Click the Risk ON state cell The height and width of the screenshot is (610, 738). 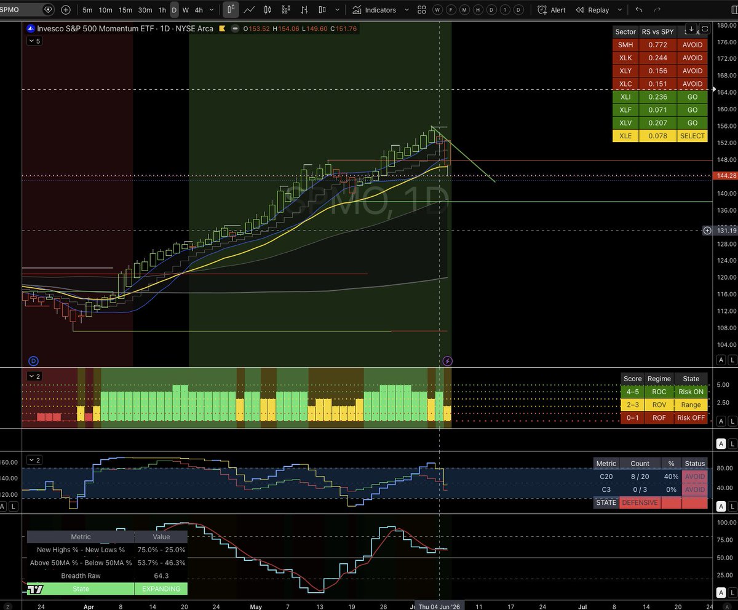[x=691, y=392]
